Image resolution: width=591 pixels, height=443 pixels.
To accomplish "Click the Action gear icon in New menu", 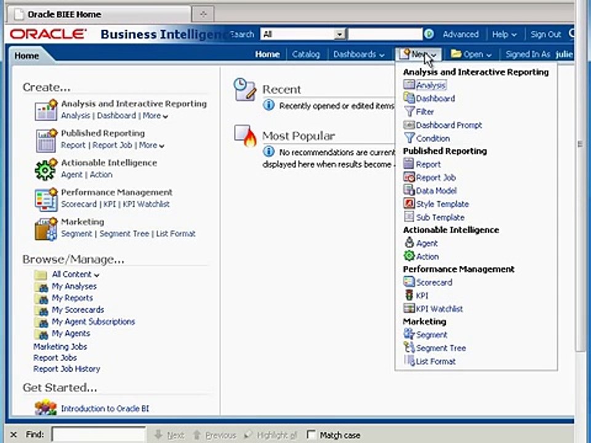I will point(409,256).
